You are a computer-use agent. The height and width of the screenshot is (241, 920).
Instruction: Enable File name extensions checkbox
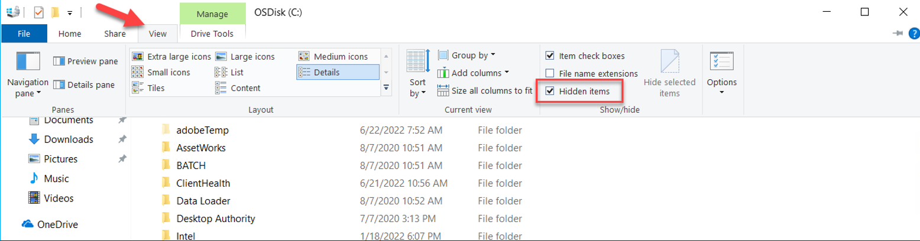(x=550, y=74)
